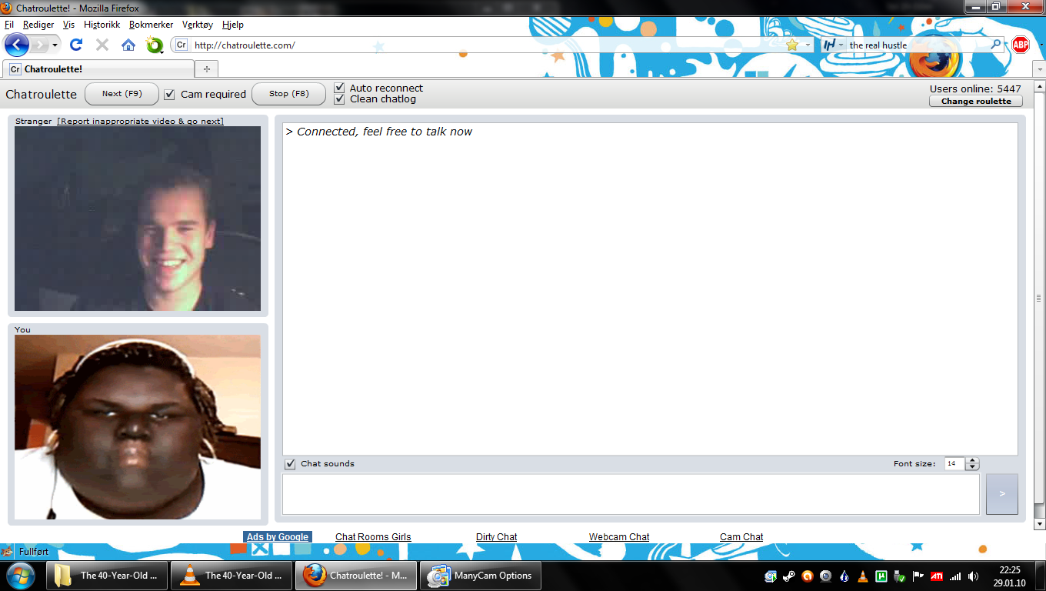Send message with the > button
Viewport: 1046px width, 591px height.
tap(1002, 494)
